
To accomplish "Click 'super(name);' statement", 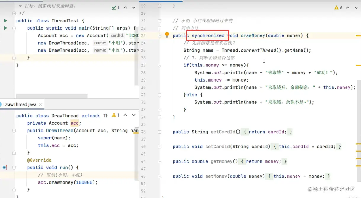I will click(54, 138).
